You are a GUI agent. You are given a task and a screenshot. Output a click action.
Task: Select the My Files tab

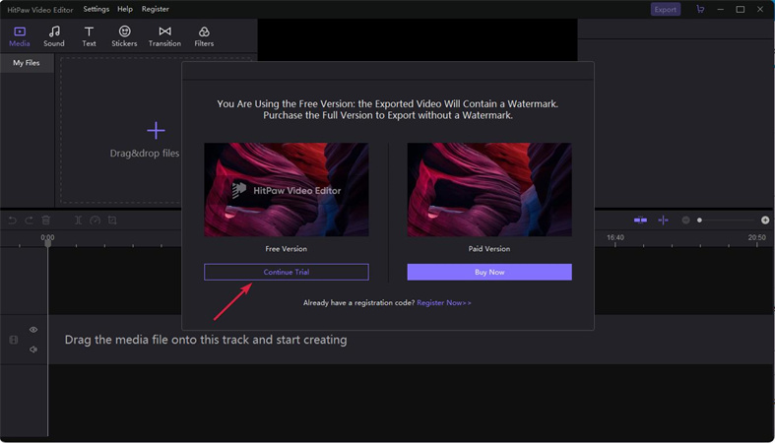[x=27, y=63]
